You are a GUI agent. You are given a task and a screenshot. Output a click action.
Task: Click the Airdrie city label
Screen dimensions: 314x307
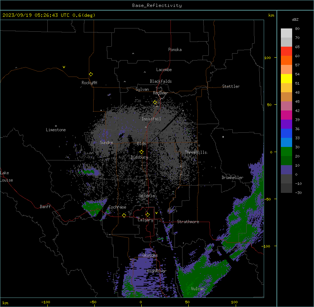pyautogui.click(x=147, y=196)
